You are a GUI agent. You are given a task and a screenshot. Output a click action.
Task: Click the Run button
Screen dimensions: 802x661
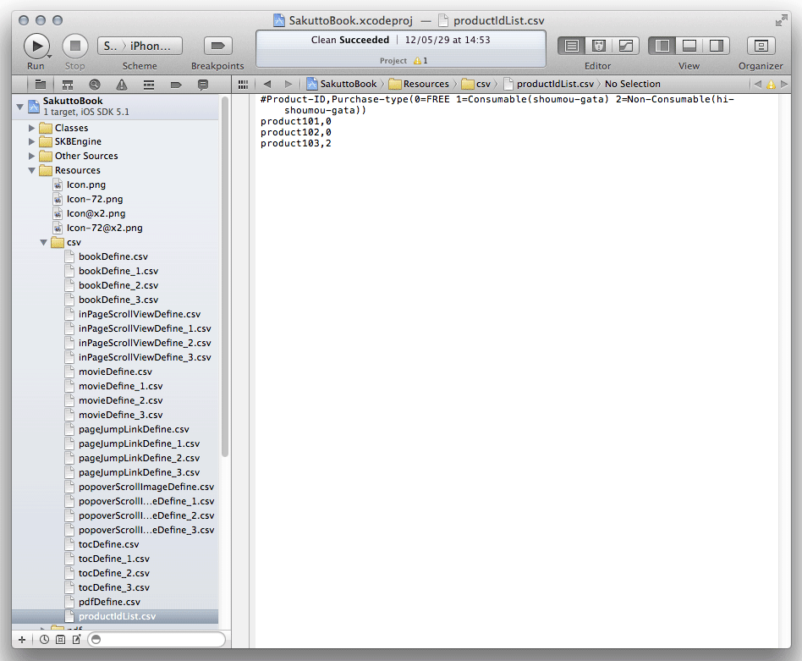point(37,46)
